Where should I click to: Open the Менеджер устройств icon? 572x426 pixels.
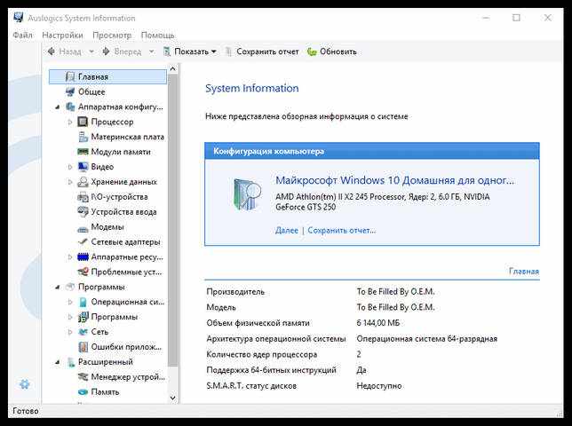(x=83, y=377)
